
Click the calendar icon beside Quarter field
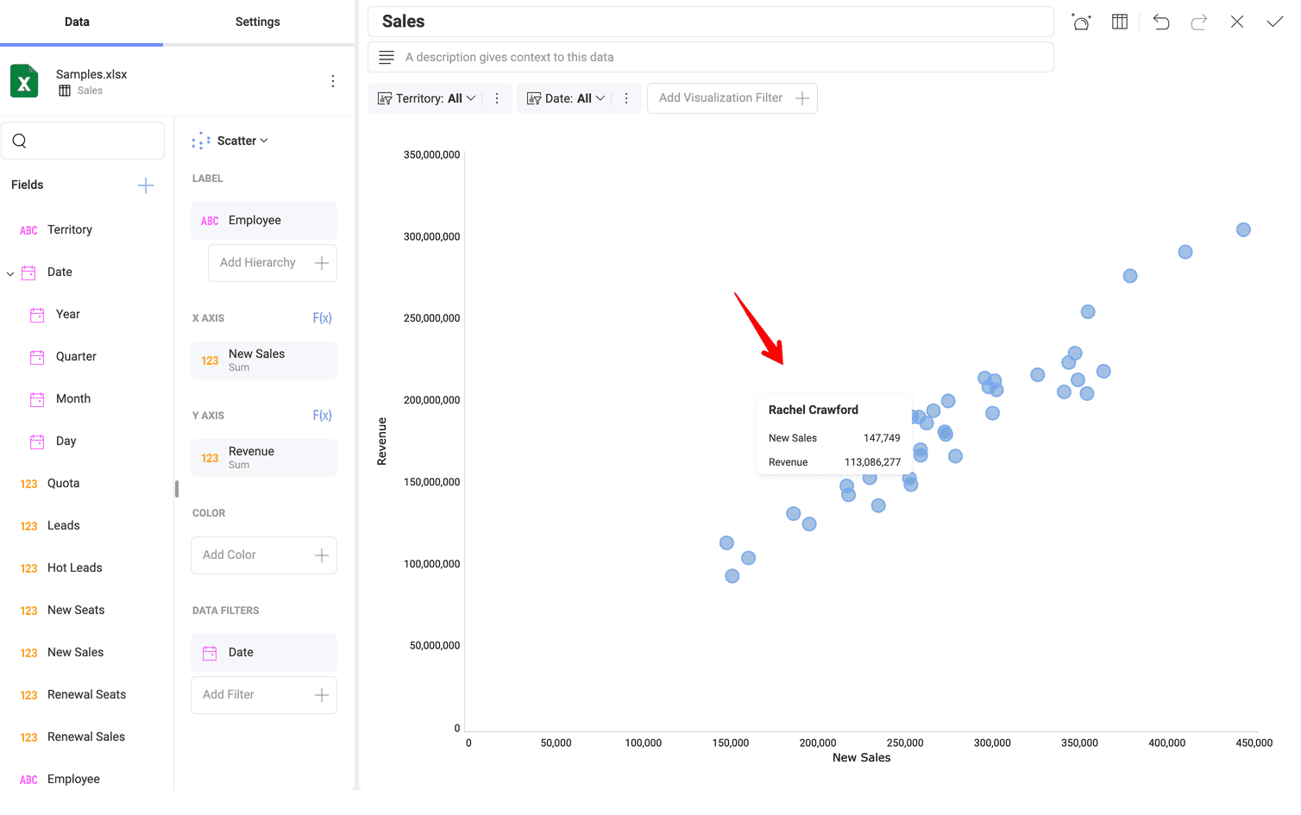(37, 357)
